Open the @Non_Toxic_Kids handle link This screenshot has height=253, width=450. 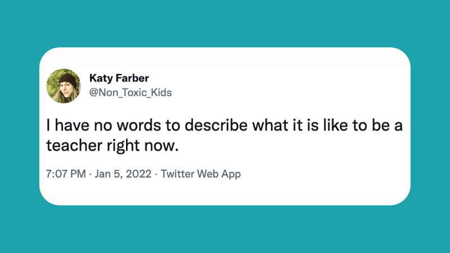coord(130,93)
